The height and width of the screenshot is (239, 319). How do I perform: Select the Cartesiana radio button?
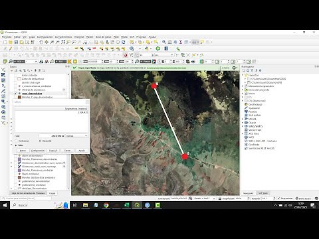tap(16, 141)
